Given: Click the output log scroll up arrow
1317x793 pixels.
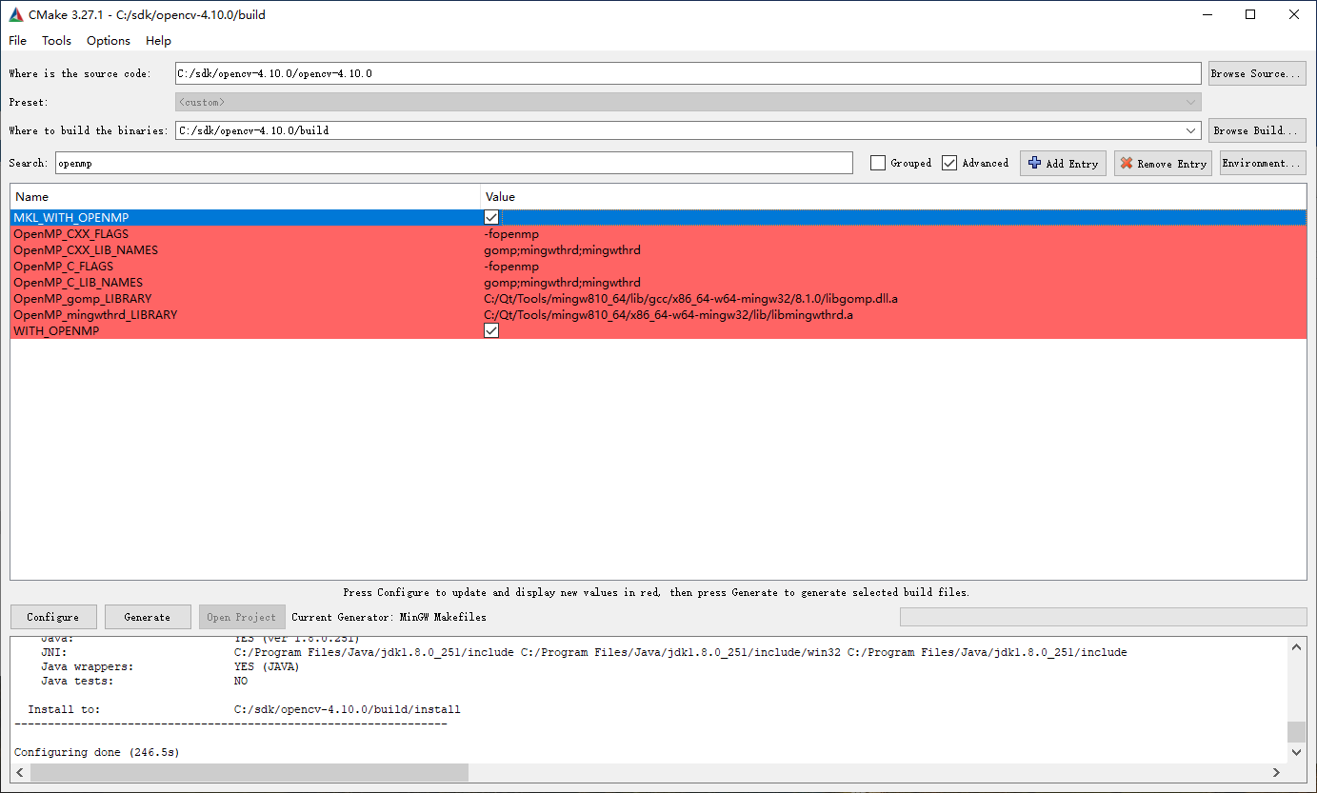Looking at the screenshot, I should [1296, 646].
